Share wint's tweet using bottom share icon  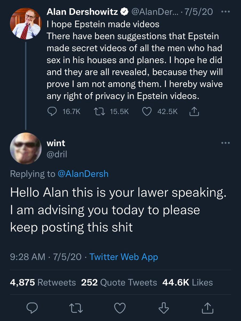pyautogui.click(x=208, y=308)
